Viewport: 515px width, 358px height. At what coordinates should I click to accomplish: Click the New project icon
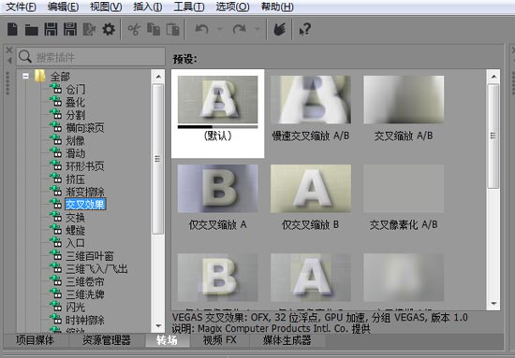[12, 29]
